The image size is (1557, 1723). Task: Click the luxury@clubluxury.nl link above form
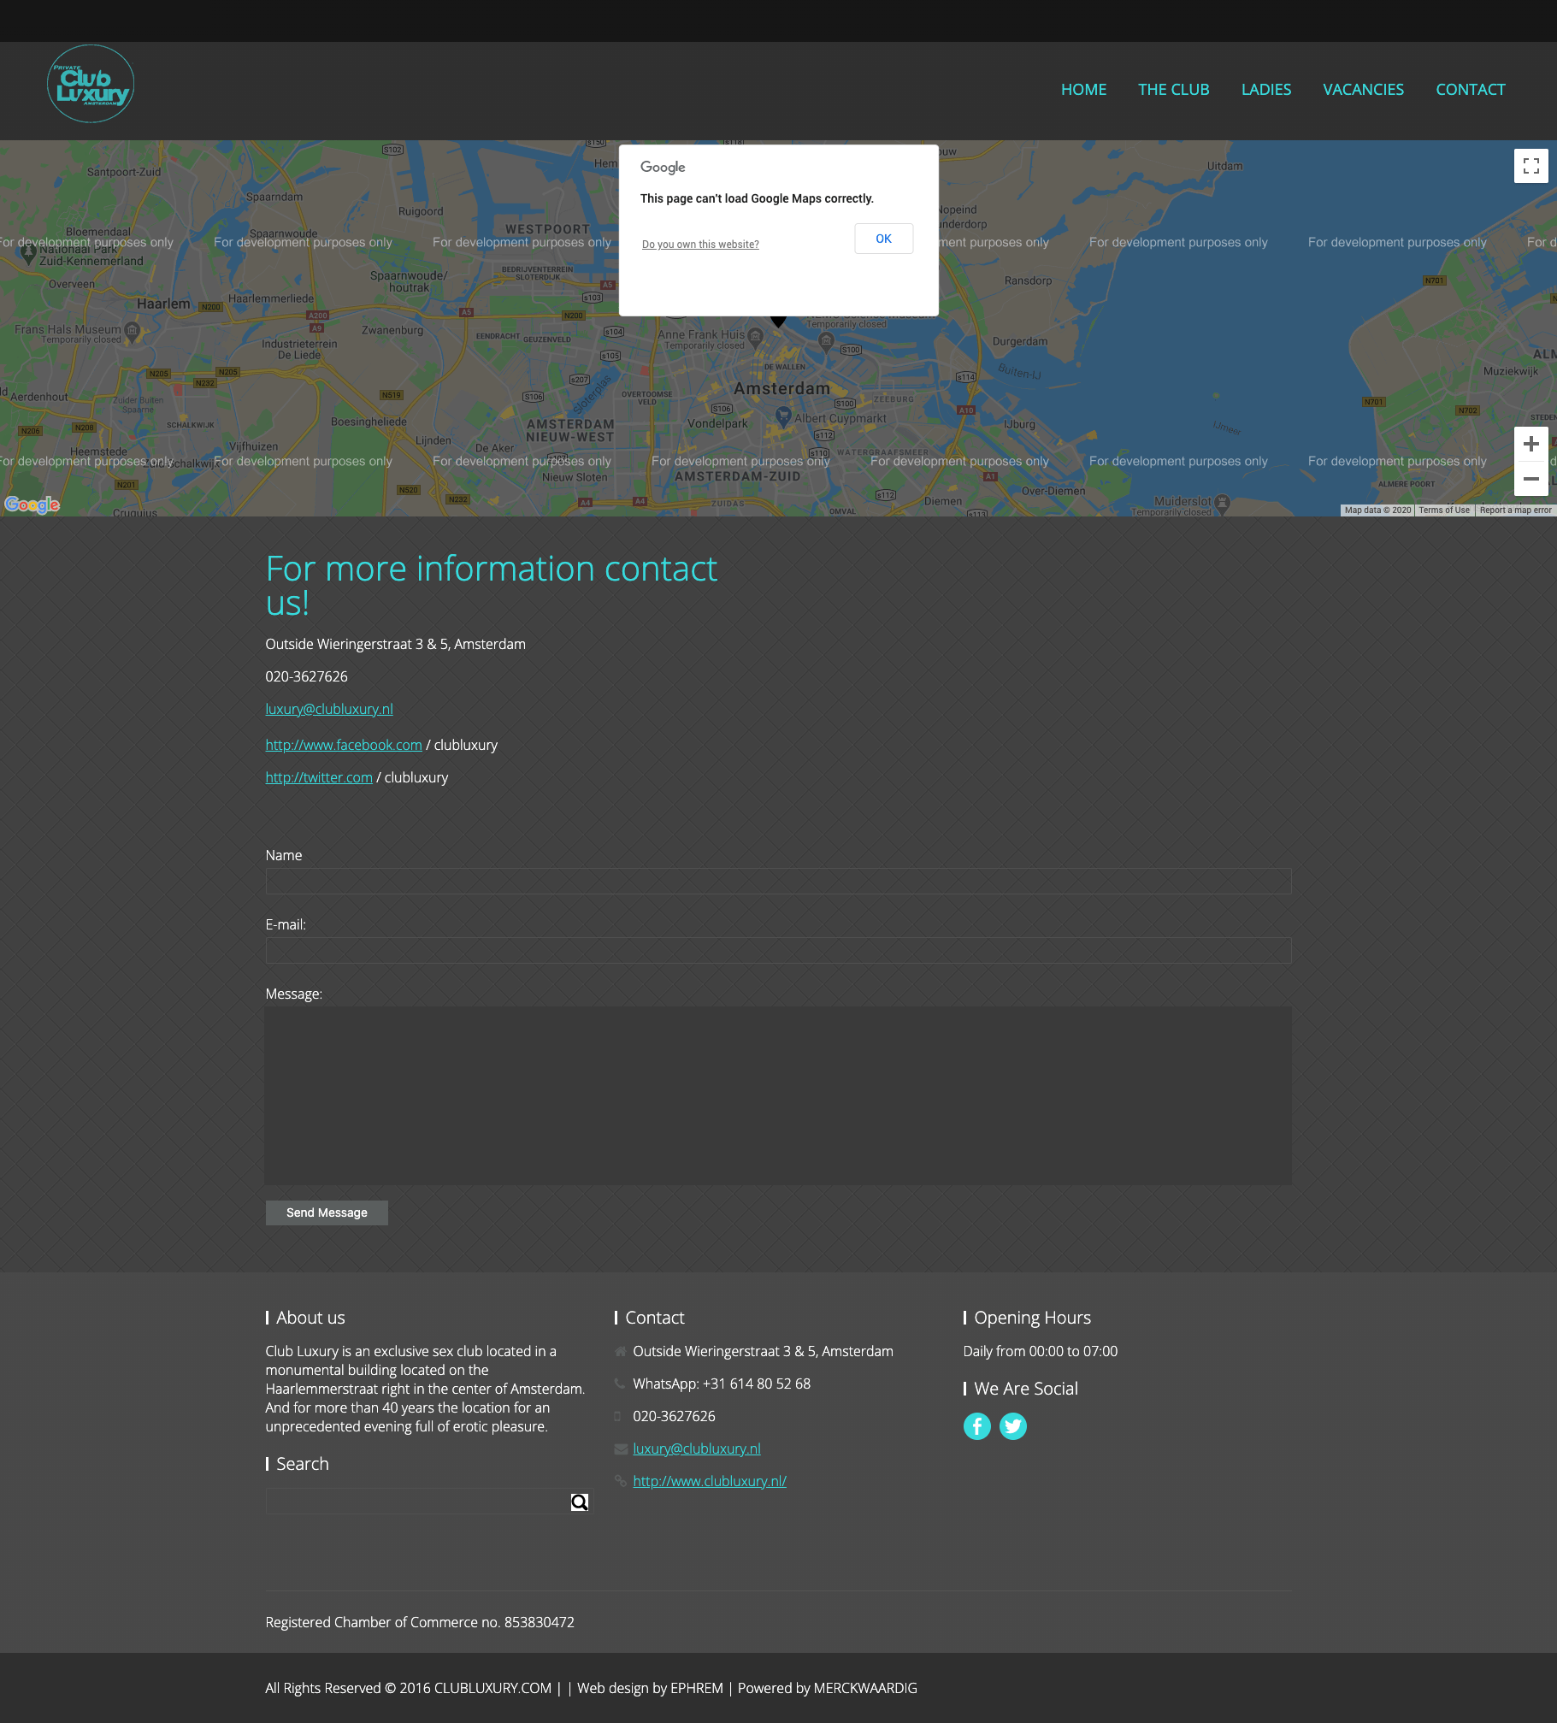[329, 709]
